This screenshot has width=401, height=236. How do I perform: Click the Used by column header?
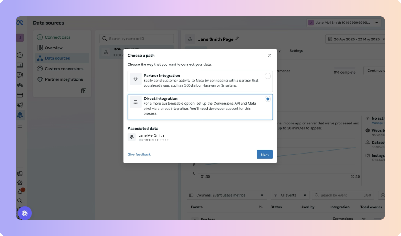pyautogui.click(x=307, y=207)
